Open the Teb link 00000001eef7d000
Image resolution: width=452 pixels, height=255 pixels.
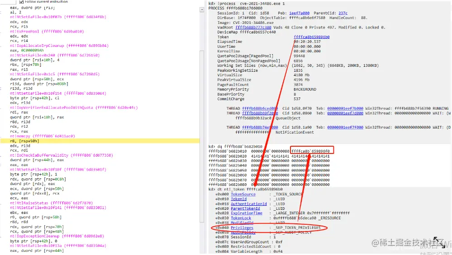(x=345, y=113)
